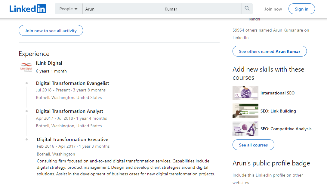Click the Bothell, Washington location under Executive role
This screenshot has width=327, height=188.
[x=56, y=154]
